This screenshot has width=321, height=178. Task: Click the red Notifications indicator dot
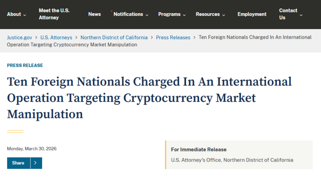tap(111, 11)
